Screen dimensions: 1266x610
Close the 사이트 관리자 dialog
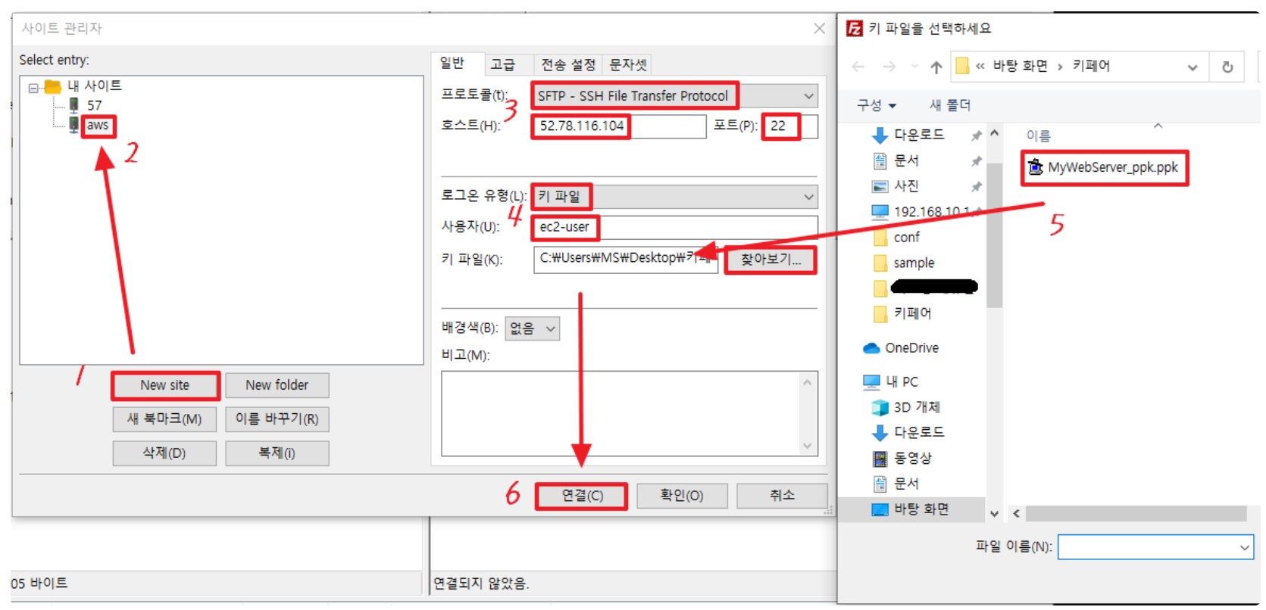coord(819,29)
